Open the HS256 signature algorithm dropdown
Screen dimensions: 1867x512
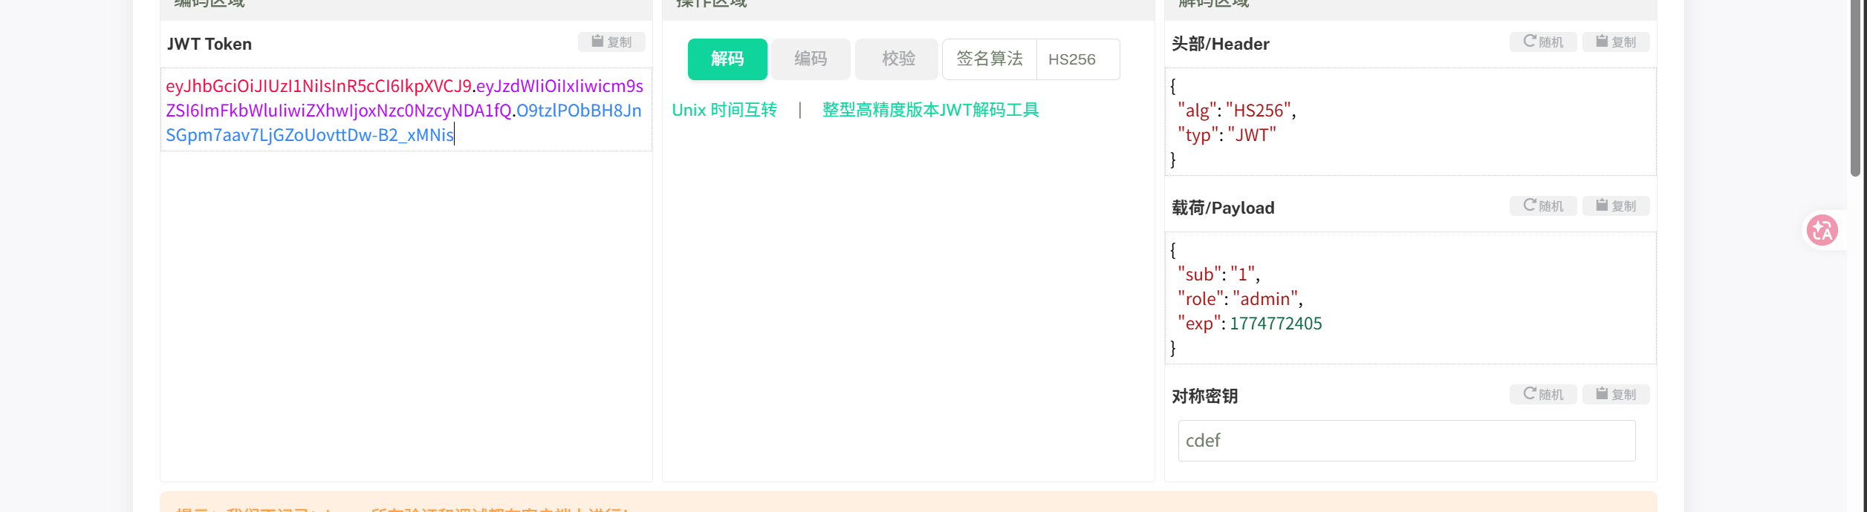coord(1077,59)
